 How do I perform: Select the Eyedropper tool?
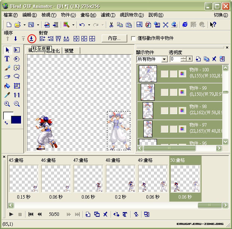pyautogui.click(x=7, y=95)
